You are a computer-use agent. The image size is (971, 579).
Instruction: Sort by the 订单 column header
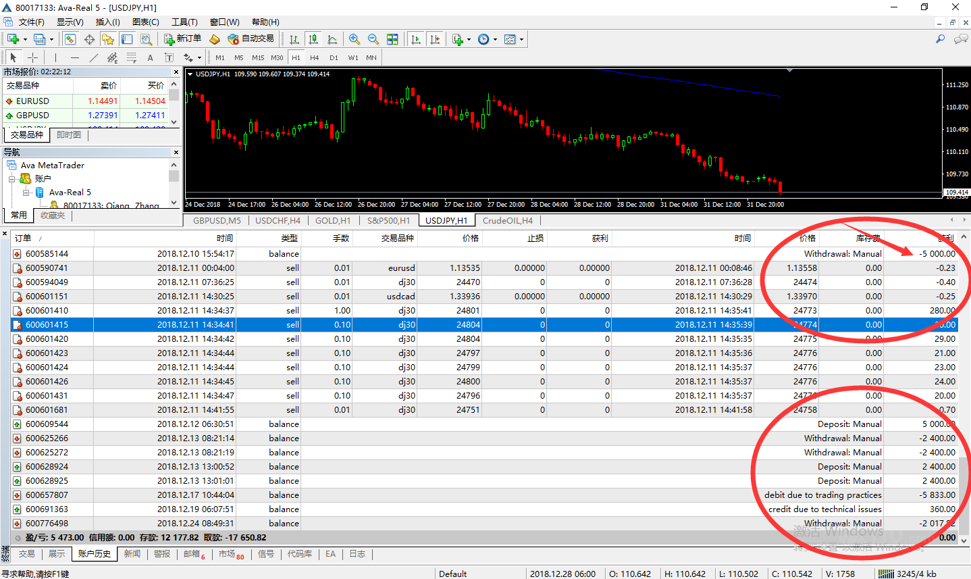pyautogui.click(x=52, y=238)
